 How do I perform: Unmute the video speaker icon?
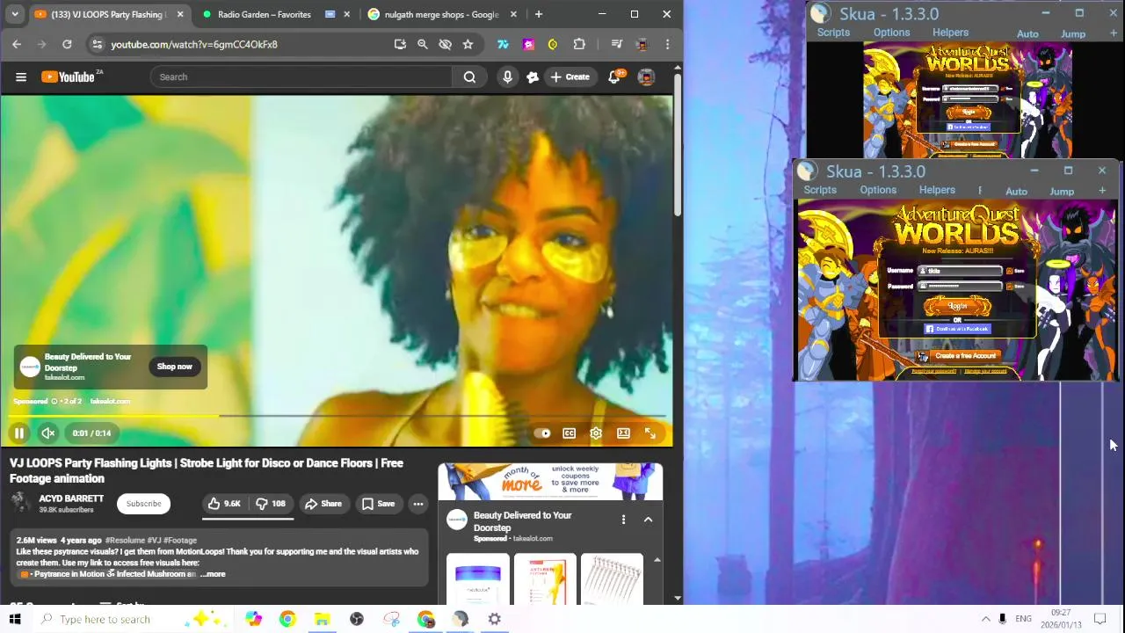tap(48, 433)
